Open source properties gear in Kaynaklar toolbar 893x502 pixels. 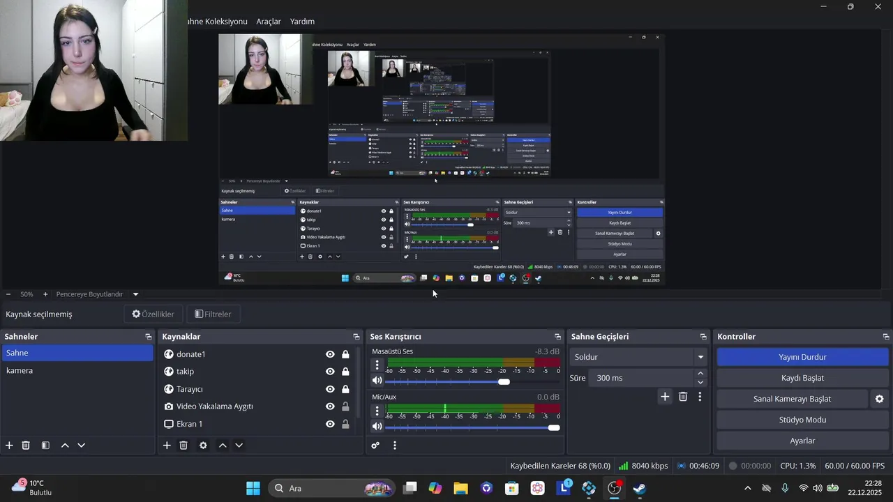pyautogui.click(x=203, y=445)
